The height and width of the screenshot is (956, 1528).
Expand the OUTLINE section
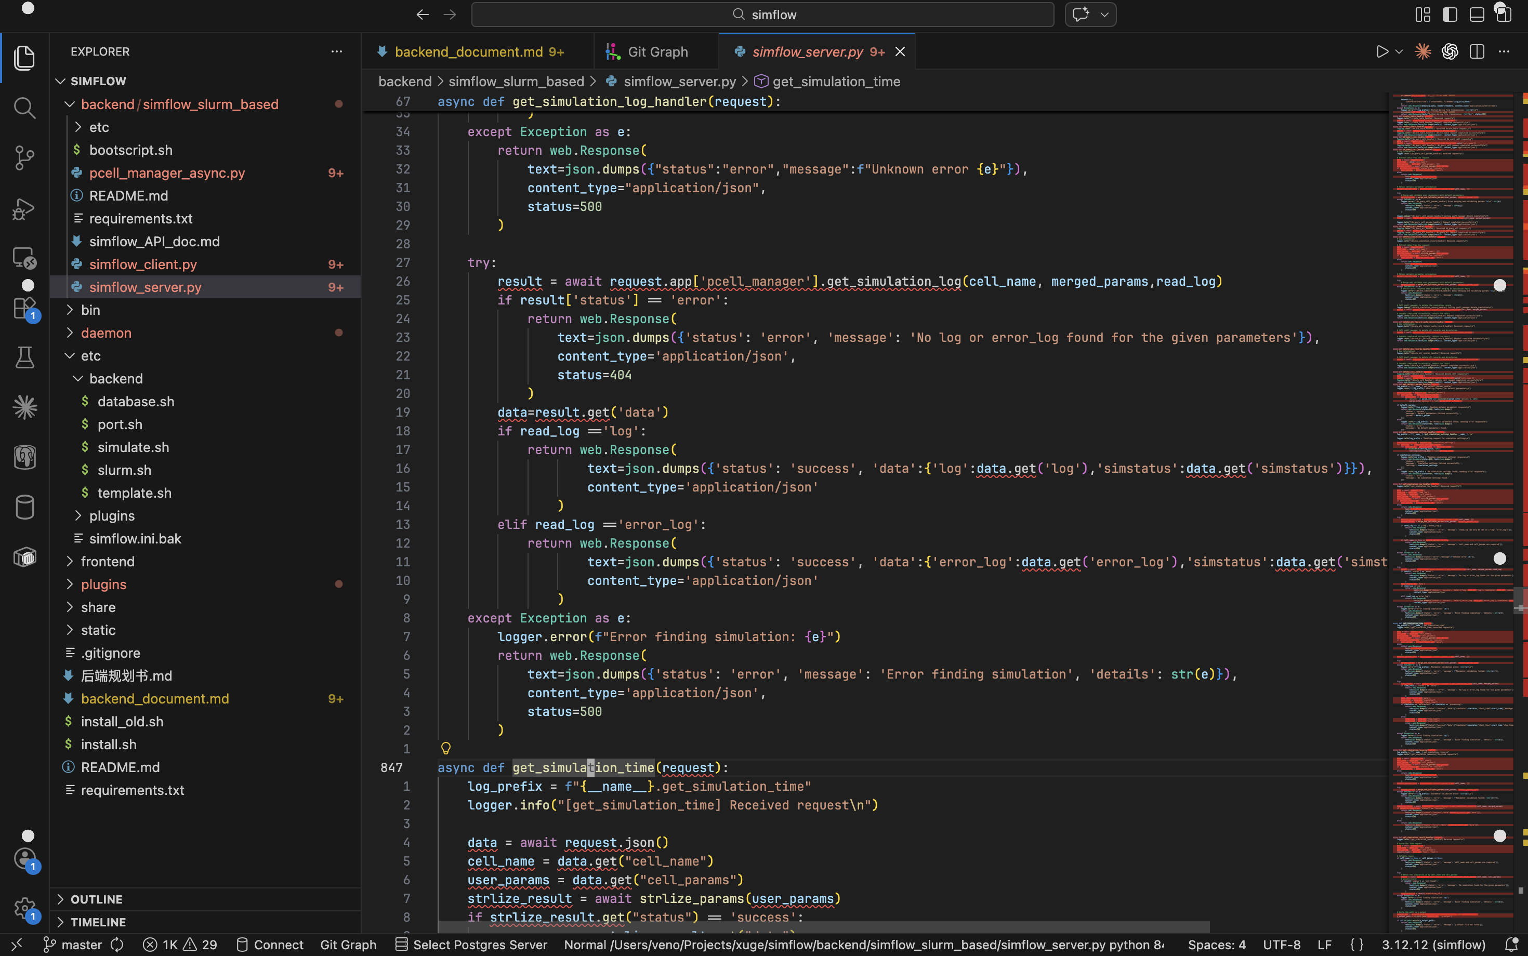pyautogui.click(x=96, y=899)
